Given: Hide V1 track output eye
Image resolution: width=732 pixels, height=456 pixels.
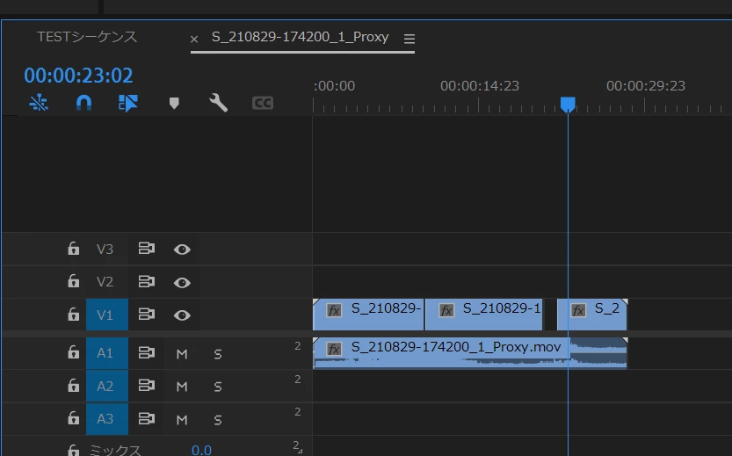Looking at the screenshot, I should 182,315.
